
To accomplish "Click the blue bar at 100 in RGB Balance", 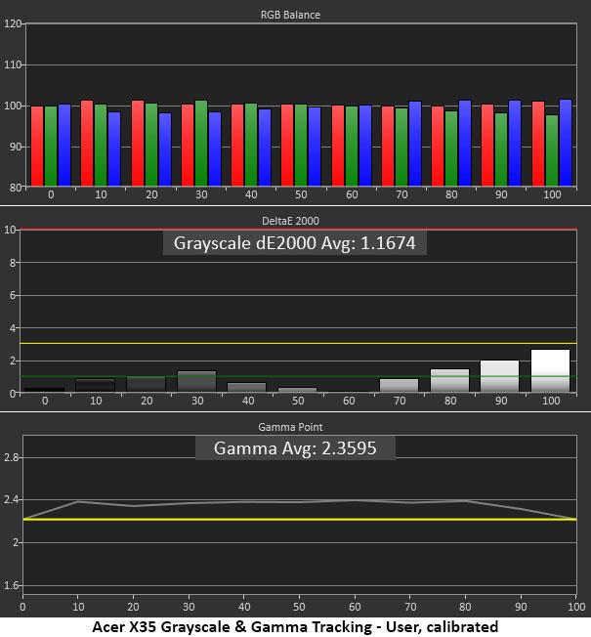I will click(566, 143).
